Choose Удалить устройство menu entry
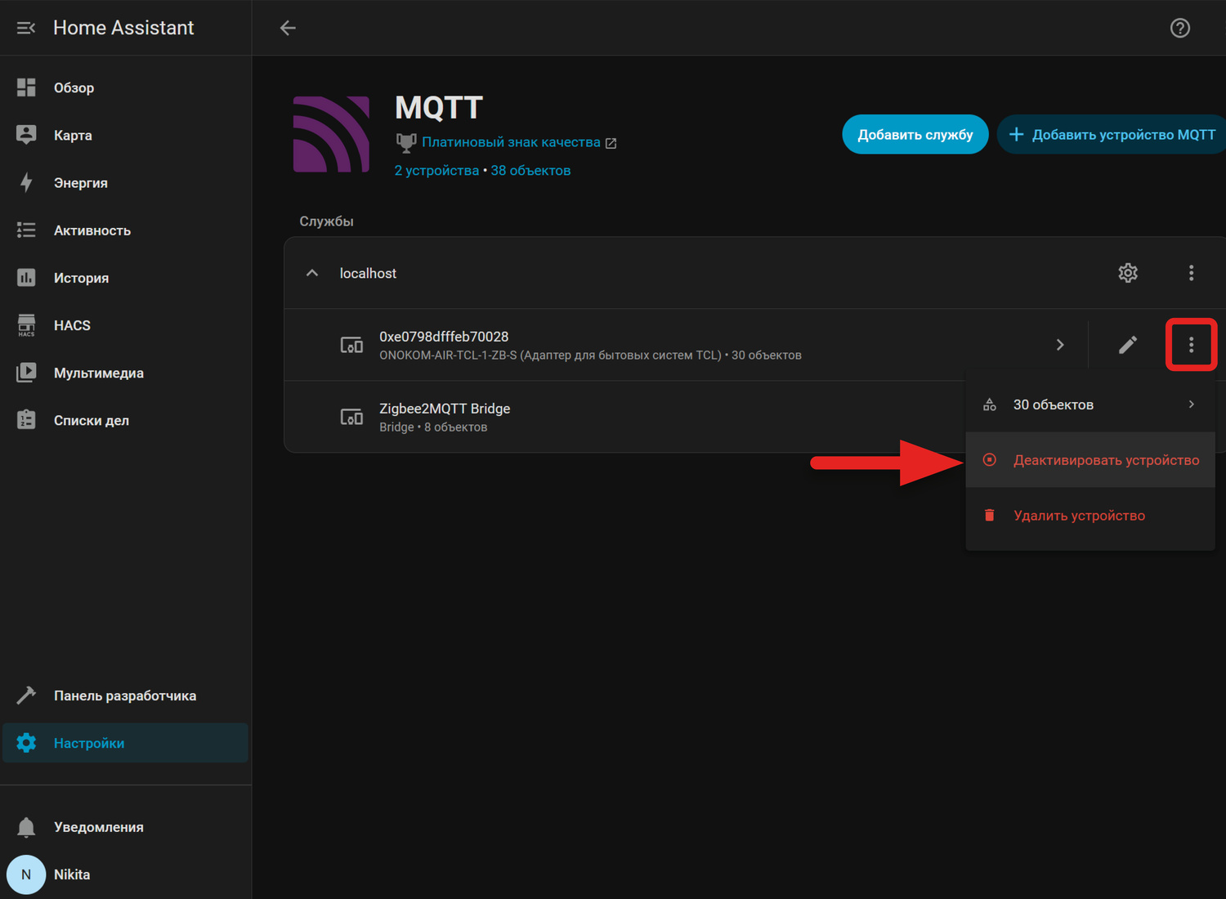 pos(1090,516)
